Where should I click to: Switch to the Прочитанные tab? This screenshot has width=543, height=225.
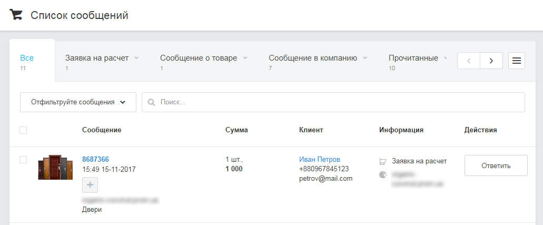pos(413,58)
